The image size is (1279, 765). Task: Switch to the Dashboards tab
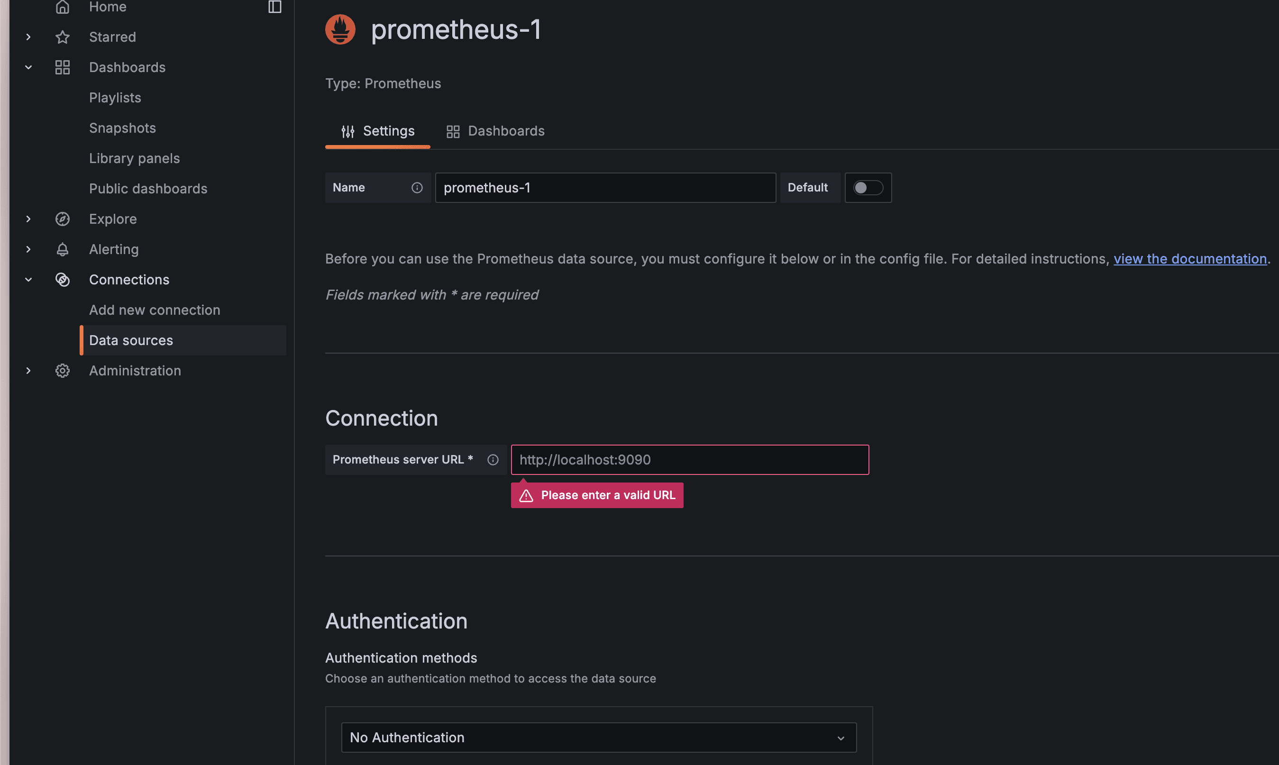point(495,131)
